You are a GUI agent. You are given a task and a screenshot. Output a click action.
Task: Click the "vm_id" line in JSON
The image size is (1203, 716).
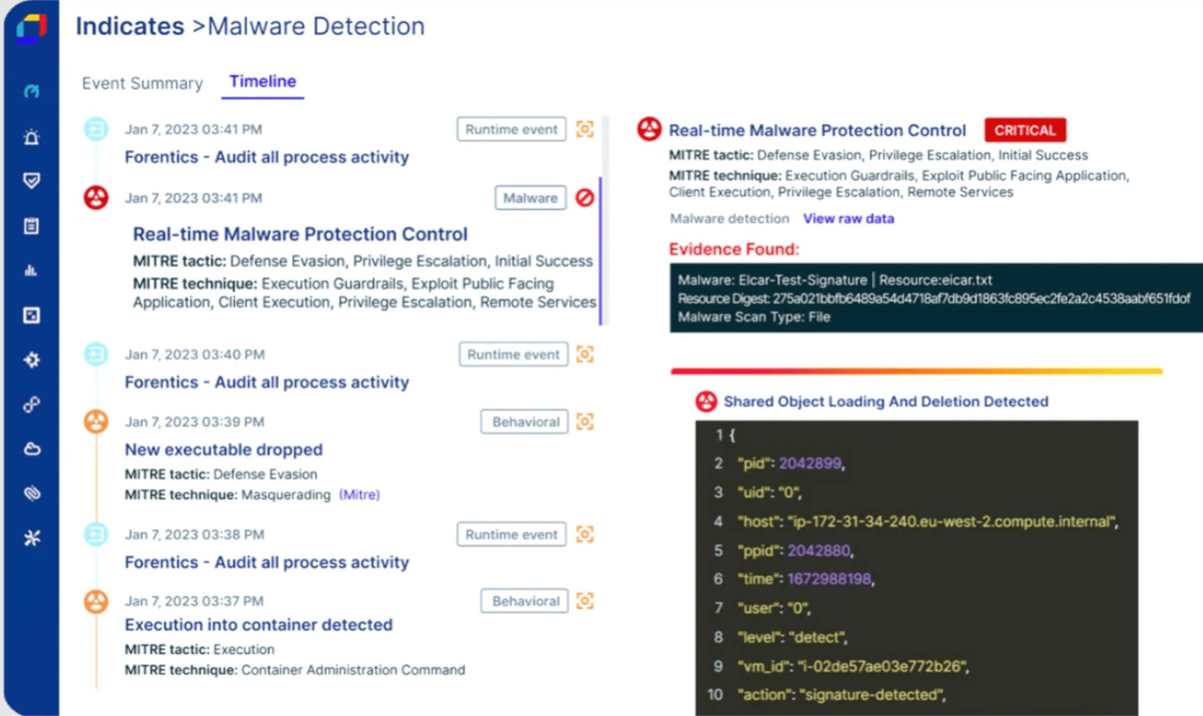pyautogui.click(x=853, y=667)
